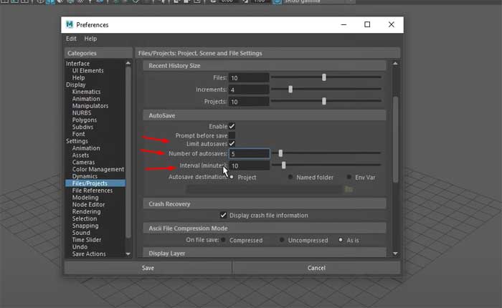Disable the AutoSave Enable checkbox
502x308 pixels.
(232, 126)
